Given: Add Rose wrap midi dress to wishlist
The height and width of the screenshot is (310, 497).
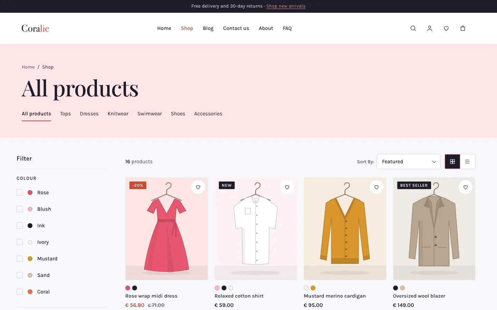Looking at the screenshot, I should [198, 187].
